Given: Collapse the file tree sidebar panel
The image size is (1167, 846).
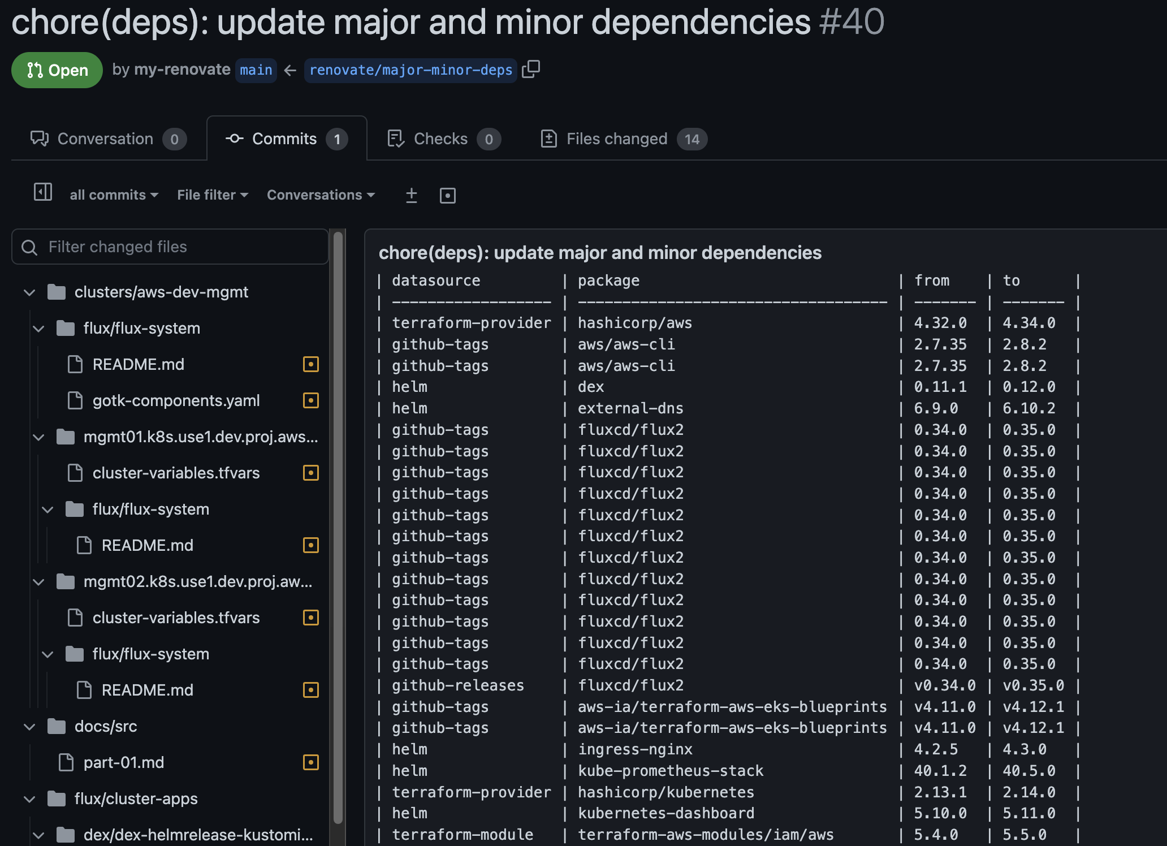Looking at the screenshot, I should click(42, 195).
